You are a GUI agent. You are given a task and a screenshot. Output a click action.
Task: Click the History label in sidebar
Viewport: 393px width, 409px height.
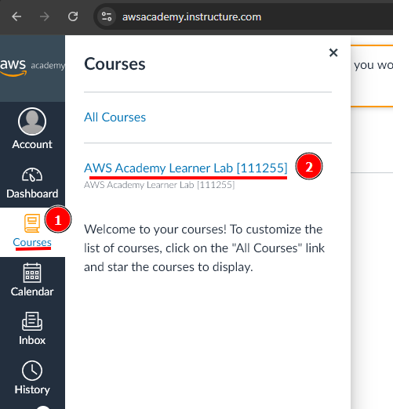coord(32,389)
